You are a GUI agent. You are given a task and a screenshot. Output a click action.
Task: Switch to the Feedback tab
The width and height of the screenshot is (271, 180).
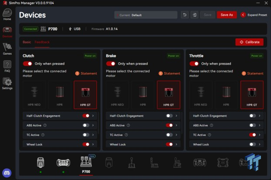click(42, 42)
